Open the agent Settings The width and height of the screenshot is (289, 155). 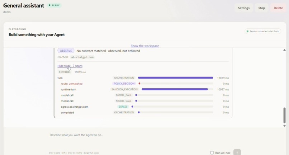pyautogui.click(x=243, y=8)
